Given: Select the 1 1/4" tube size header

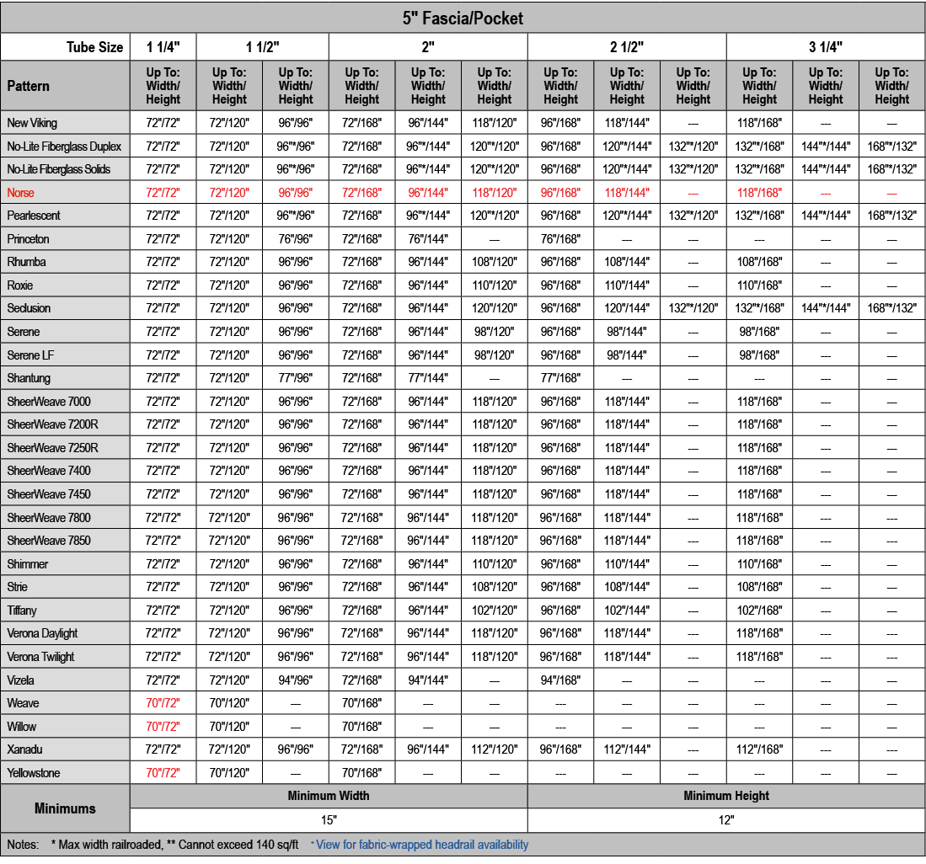Looking at the screenshot, I should 163,47.
